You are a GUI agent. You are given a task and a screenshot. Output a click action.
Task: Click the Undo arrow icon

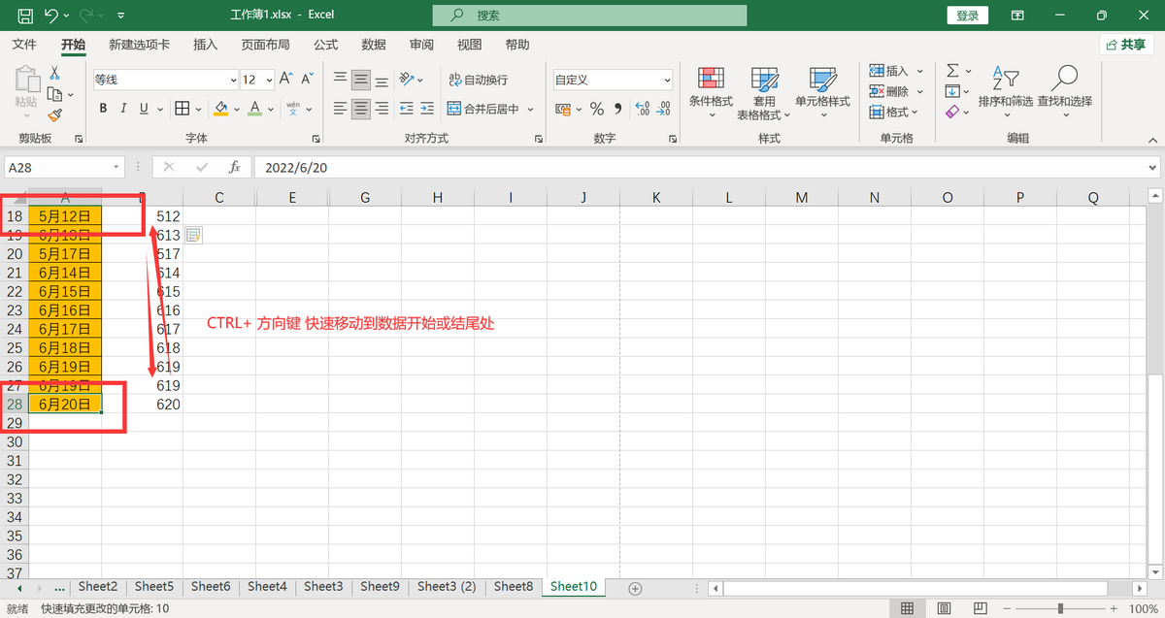(50, 16)
